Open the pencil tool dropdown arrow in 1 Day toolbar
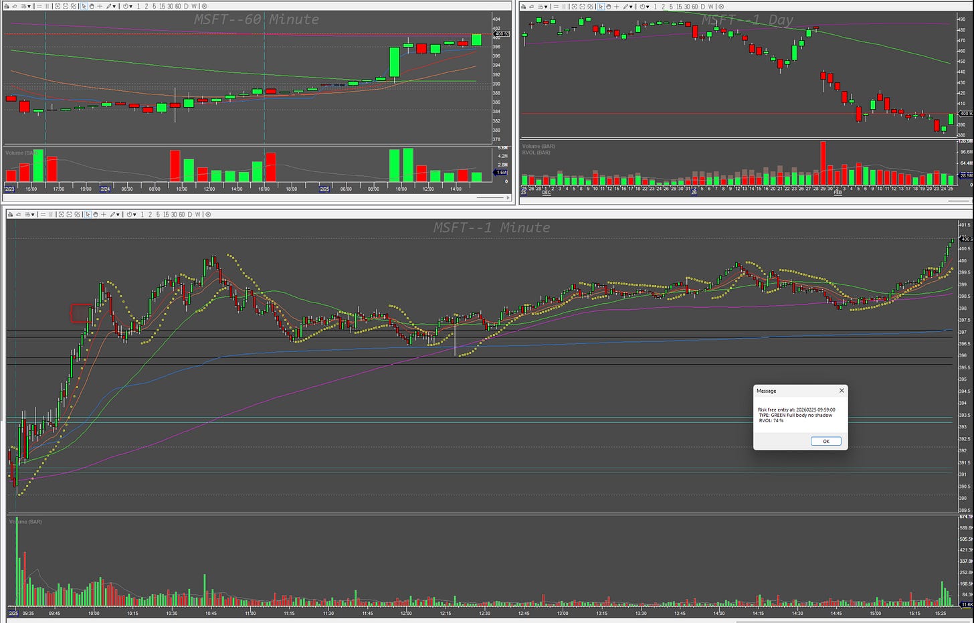The height and width of the screenshot is (623, 974). 631,6
